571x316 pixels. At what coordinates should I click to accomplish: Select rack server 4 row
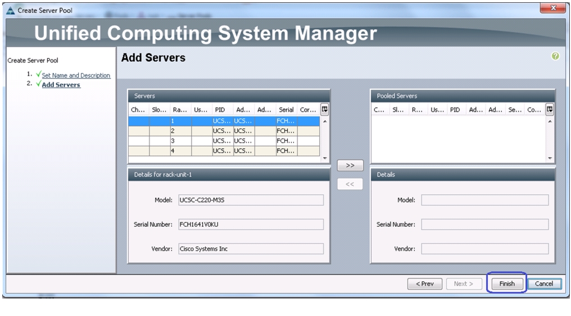(224, 150)
